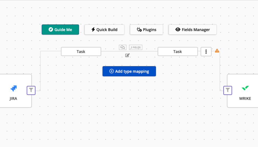
Task: Open the Jira filter funnel icon
Action: pos(31,90)
